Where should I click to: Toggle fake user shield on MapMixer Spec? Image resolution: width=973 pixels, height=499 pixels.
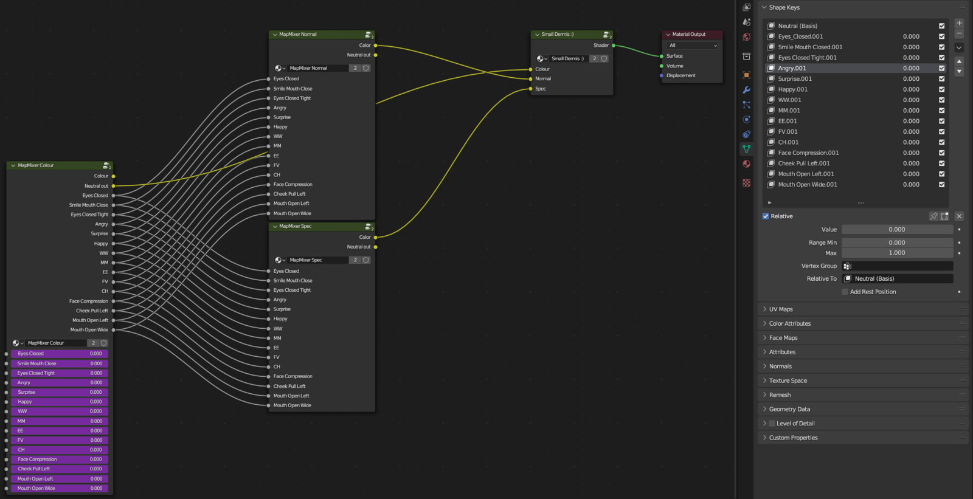click(x=366, y=260)
